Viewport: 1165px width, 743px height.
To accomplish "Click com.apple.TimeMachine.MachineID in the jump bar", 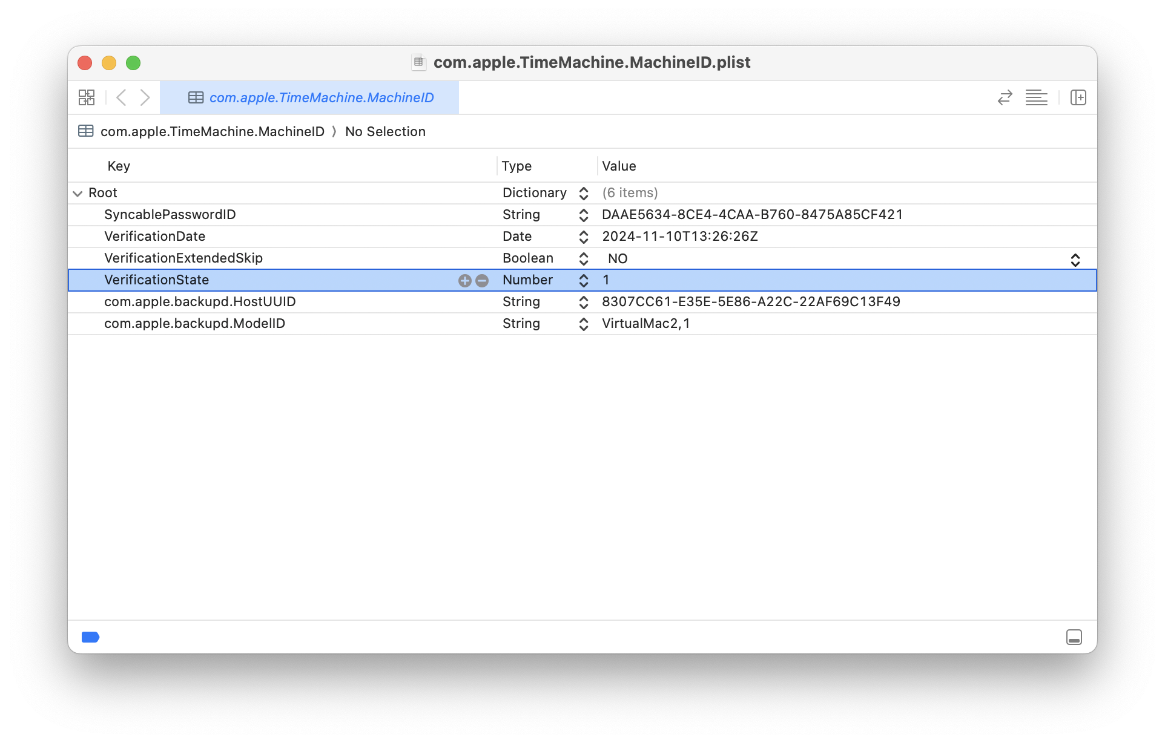I will (213, 131).
